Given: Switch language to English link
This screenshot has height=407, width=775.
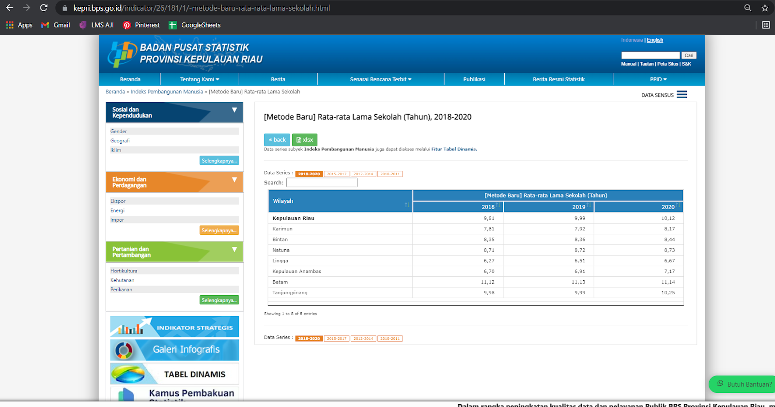Looking at the screenshot, I should (655, 40).
